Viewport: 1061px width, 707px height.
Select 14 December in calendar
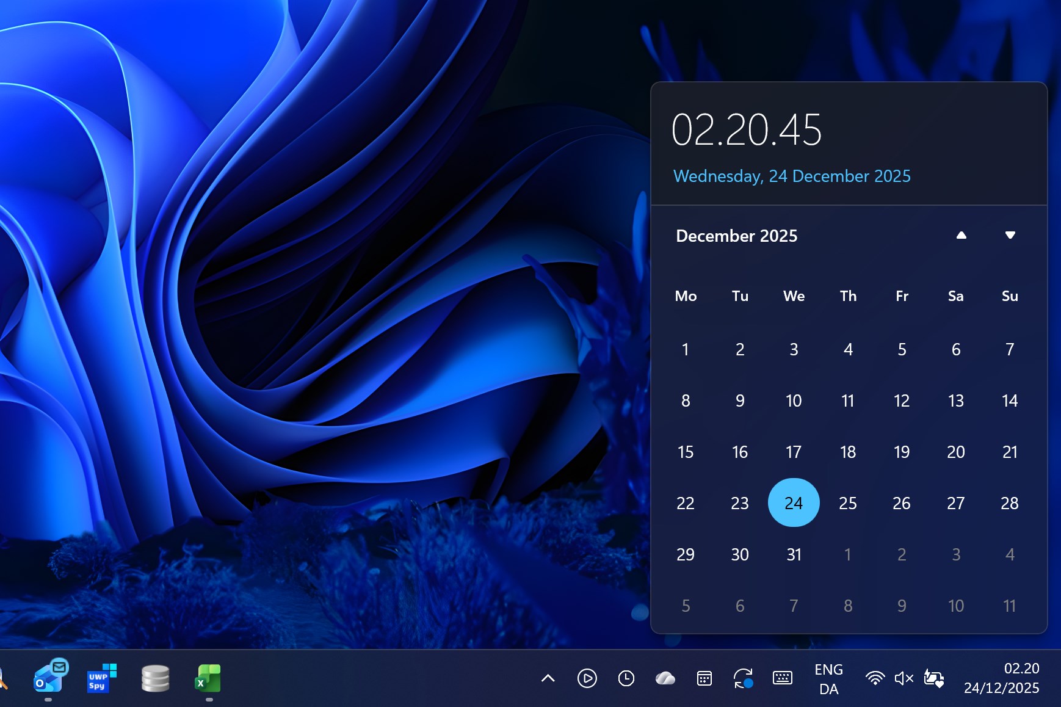tap(1010, 400)
